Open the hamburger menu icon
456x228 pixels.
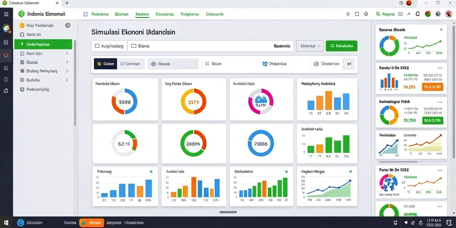coord(6,14)
